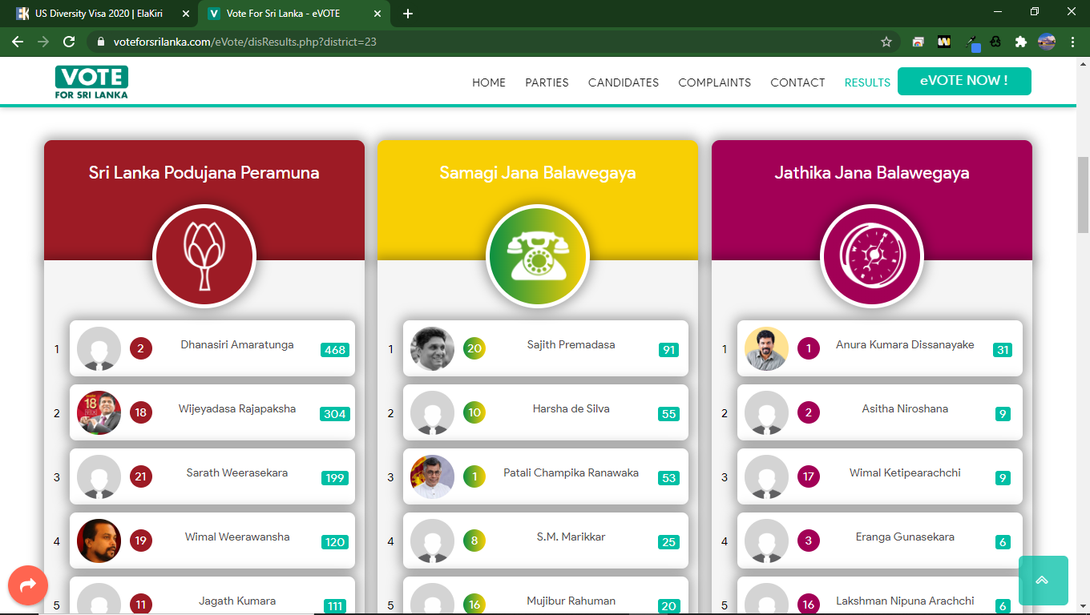Click the name Dhanasiri Amaratunga
This screenshot has height=615, width=1090.
point(237,345)
